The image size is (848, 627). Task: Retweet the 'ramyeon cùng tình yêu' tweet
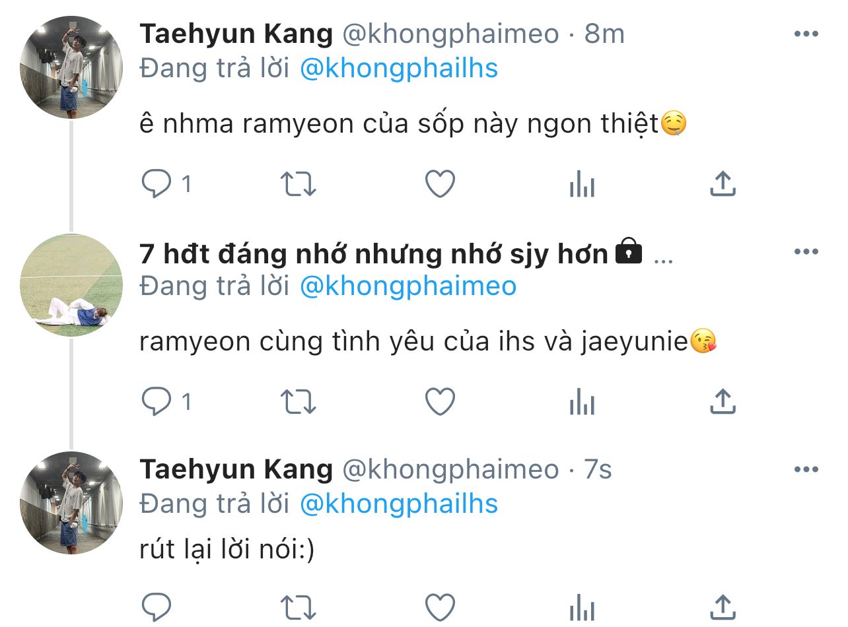299,402
